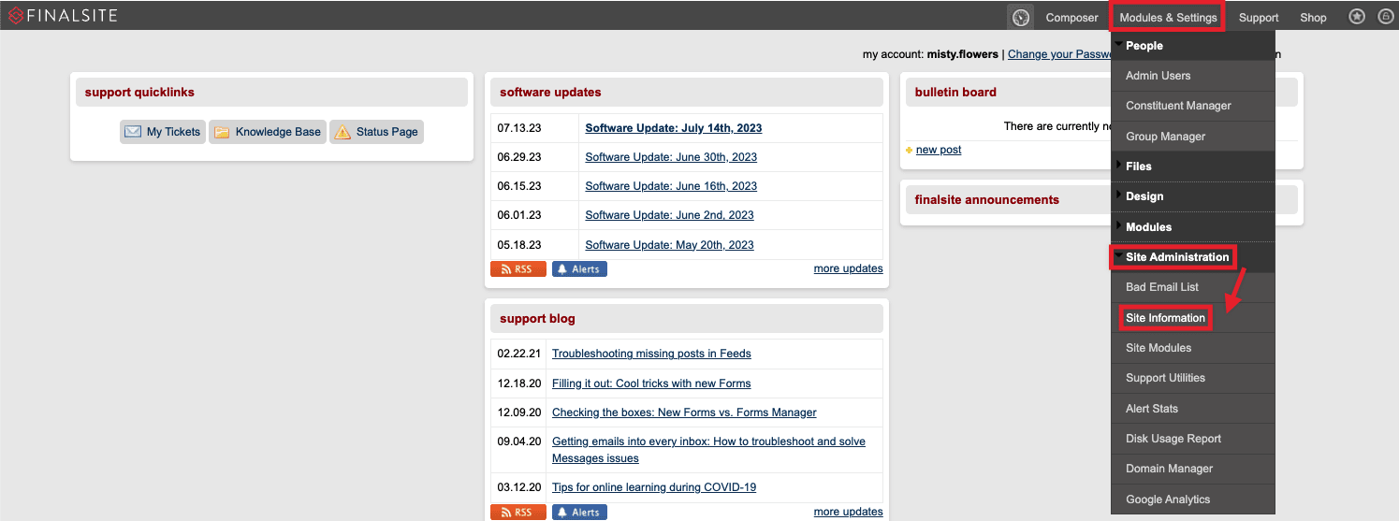Click the 02.22.21 date cell
Image resolution: width=1399 pixels, height=521 pixels.
(518, 354)
